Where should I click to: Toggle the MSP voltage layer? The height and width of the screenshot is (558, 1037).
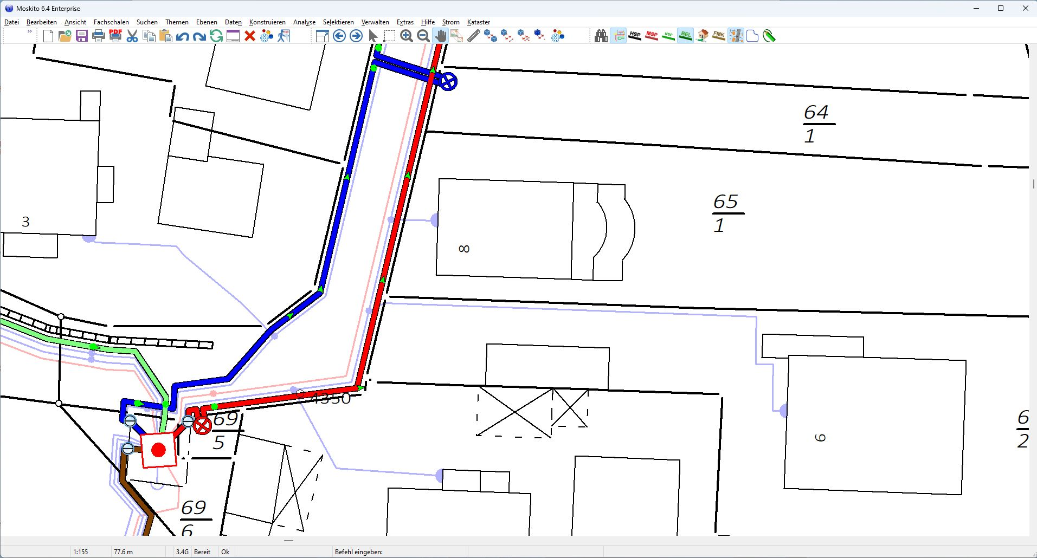(x=652, y=36)
